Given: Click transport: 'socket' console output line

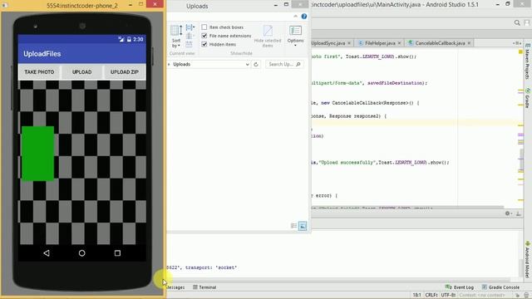Looking at the screenshot, I should tap(211, 267).
